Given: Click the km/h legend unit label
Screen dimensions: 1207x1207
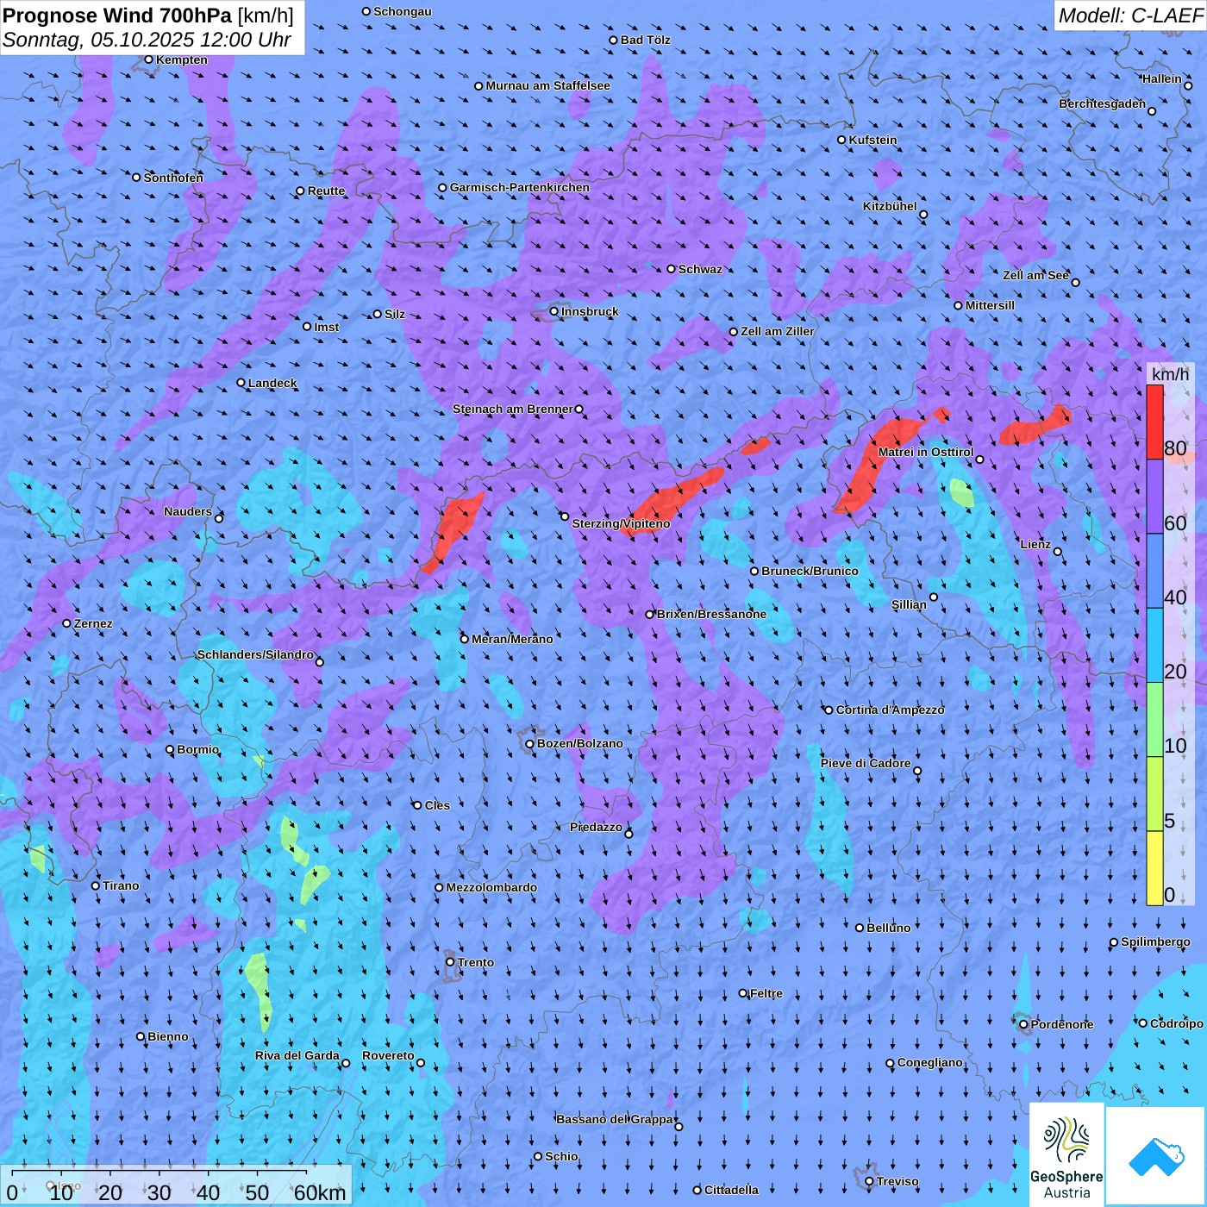Looking at the screenshot, I should pyautogui.click(x=1170, y=374).
